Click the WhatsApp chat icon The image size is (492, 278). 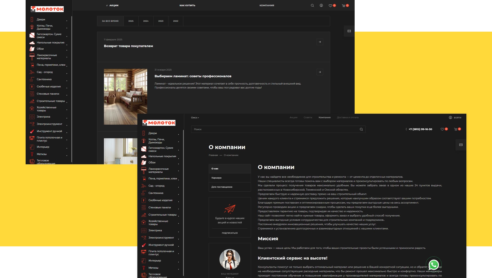pyautogui.click(x=434, y=265)
